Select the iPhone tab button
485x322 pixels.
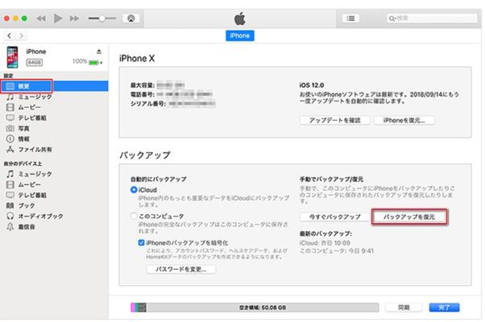tap(239, 36)
